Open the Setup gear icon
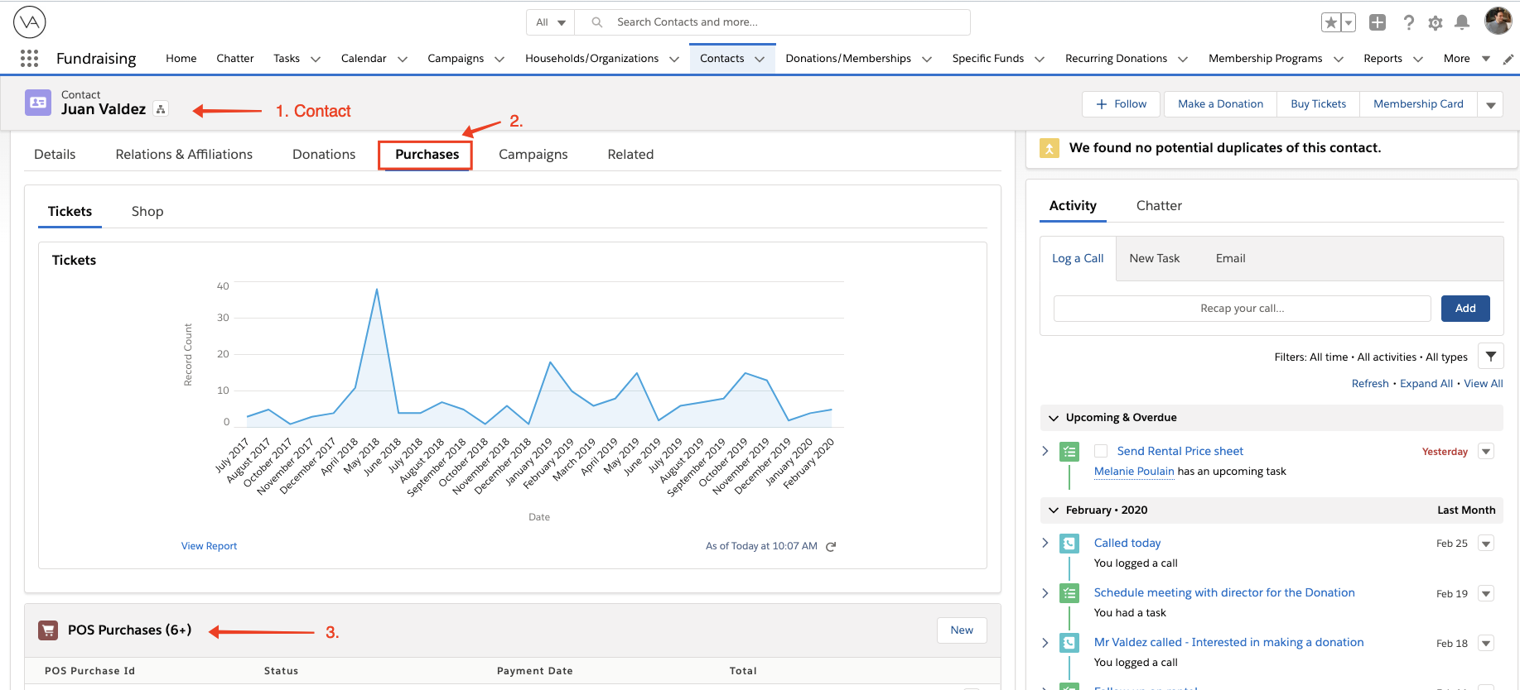Image resolution: width=1520 pixels, height=690 pixels. [1436, 23]
